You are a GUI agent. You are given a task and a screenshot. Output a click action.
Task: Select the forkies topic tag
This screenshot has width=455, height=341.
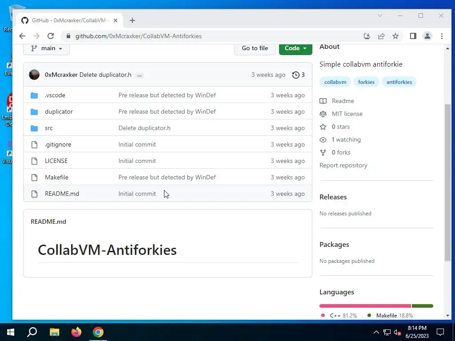click(x=366, y=82)
